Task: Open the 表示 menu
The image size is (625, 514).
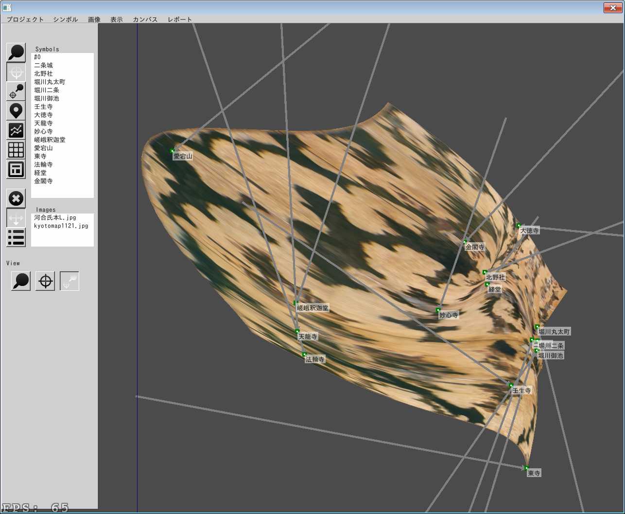Action: (117, 19)
